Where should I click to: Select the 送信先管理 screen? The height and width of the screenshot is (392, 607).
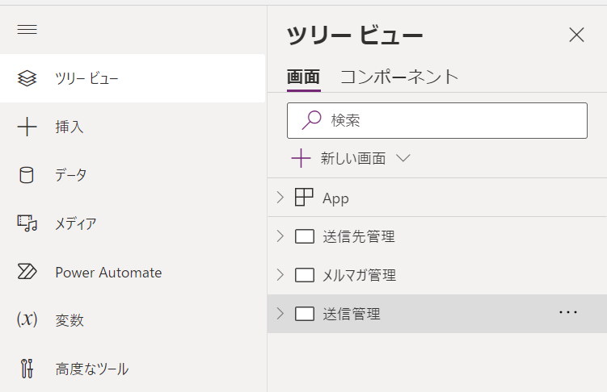click(x=437, y=236)
